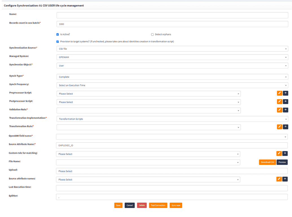The width and height of the screenshot is (292, 217).
Task: Edit the Transformation Rule with the pencil icon
Action: tap(279, 127)
